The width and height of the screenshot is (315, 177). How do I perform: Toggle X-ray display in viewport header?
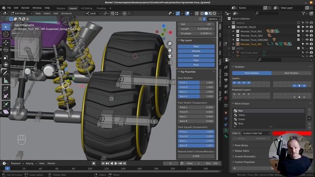tap(197, 13)
